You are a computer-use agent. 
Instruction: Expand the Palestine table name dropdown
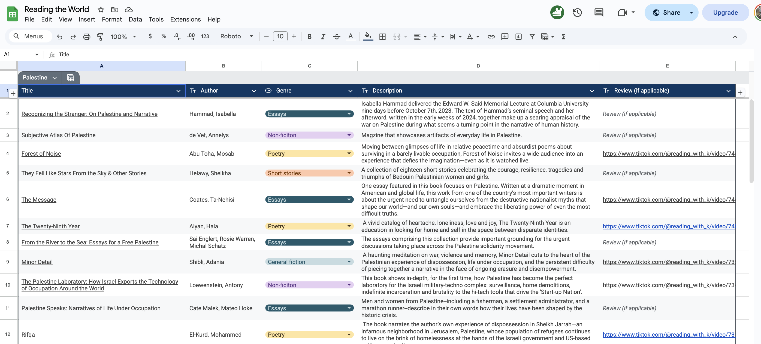54,78
